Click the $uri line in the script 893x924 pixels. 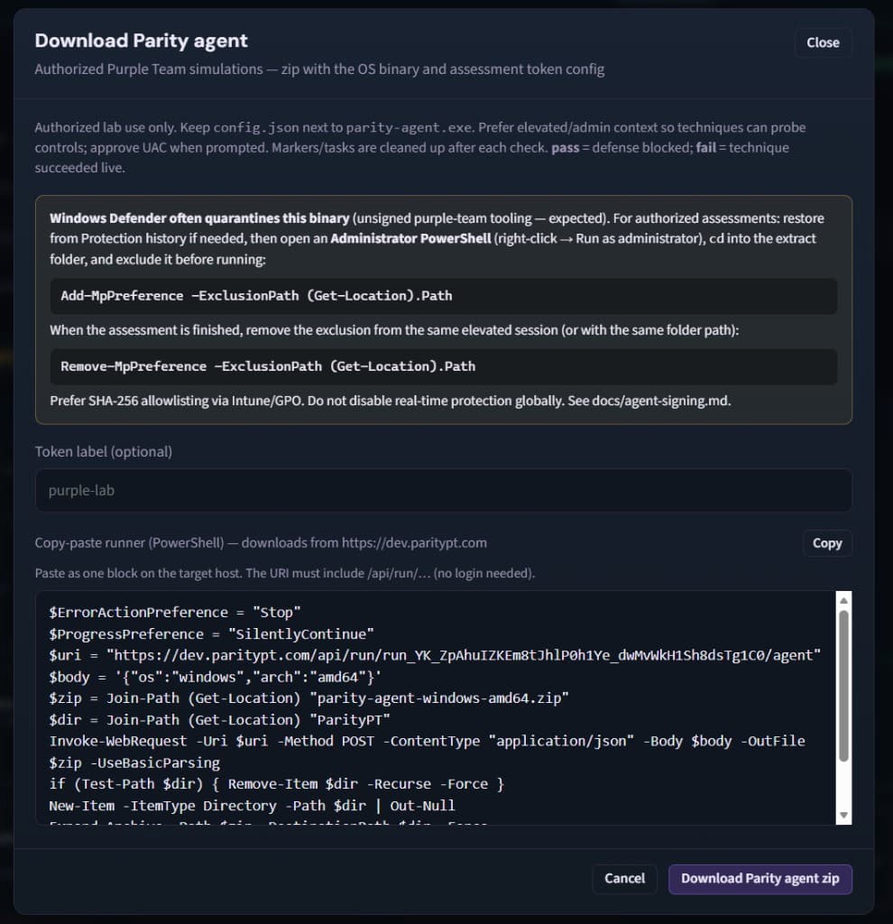coord(435,655)
